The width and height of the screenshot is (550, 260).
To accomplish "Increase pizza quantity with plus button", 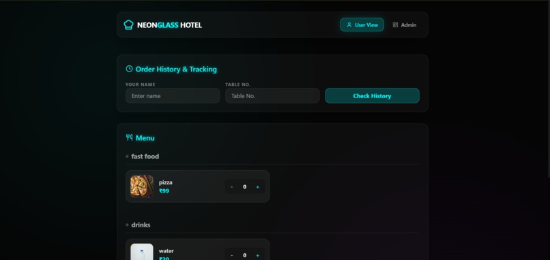I will tap(257, 187).
